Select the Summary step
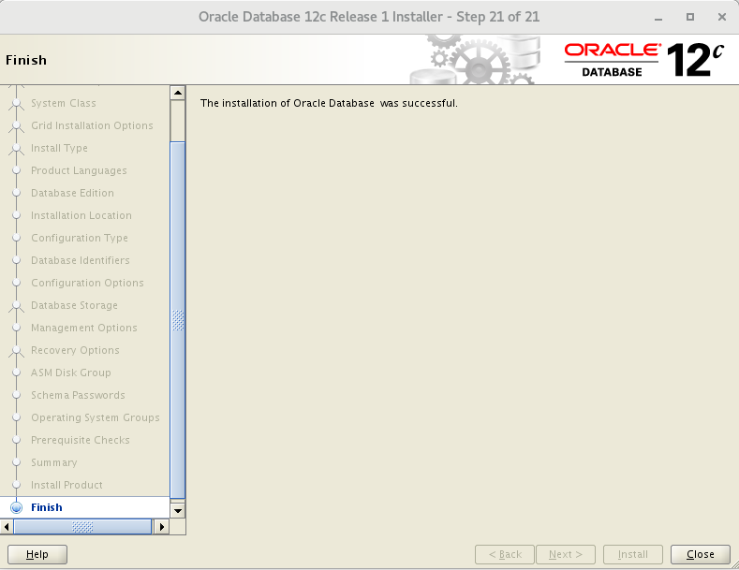The image size is (739, 570). (54, 462)
